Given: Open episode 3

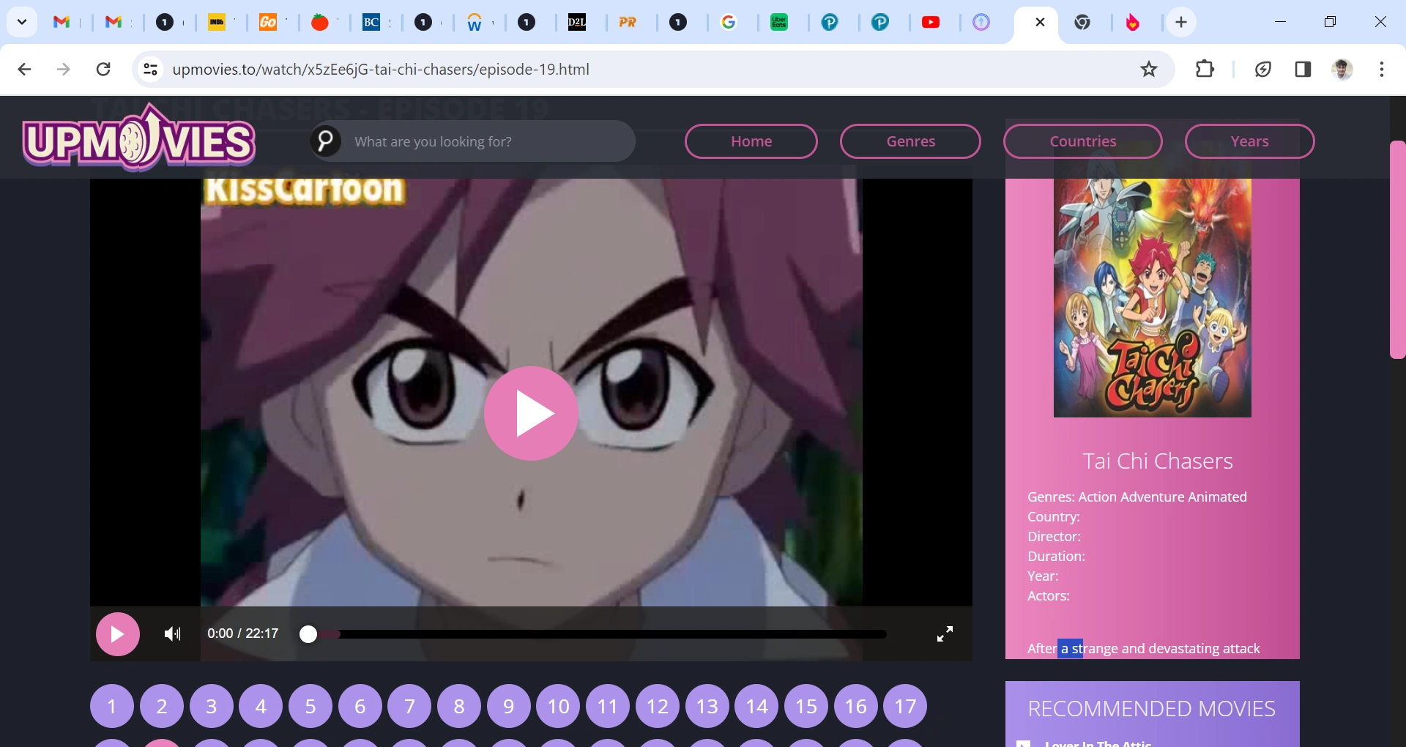Looking at the screenshot, I should pos(212,706).
